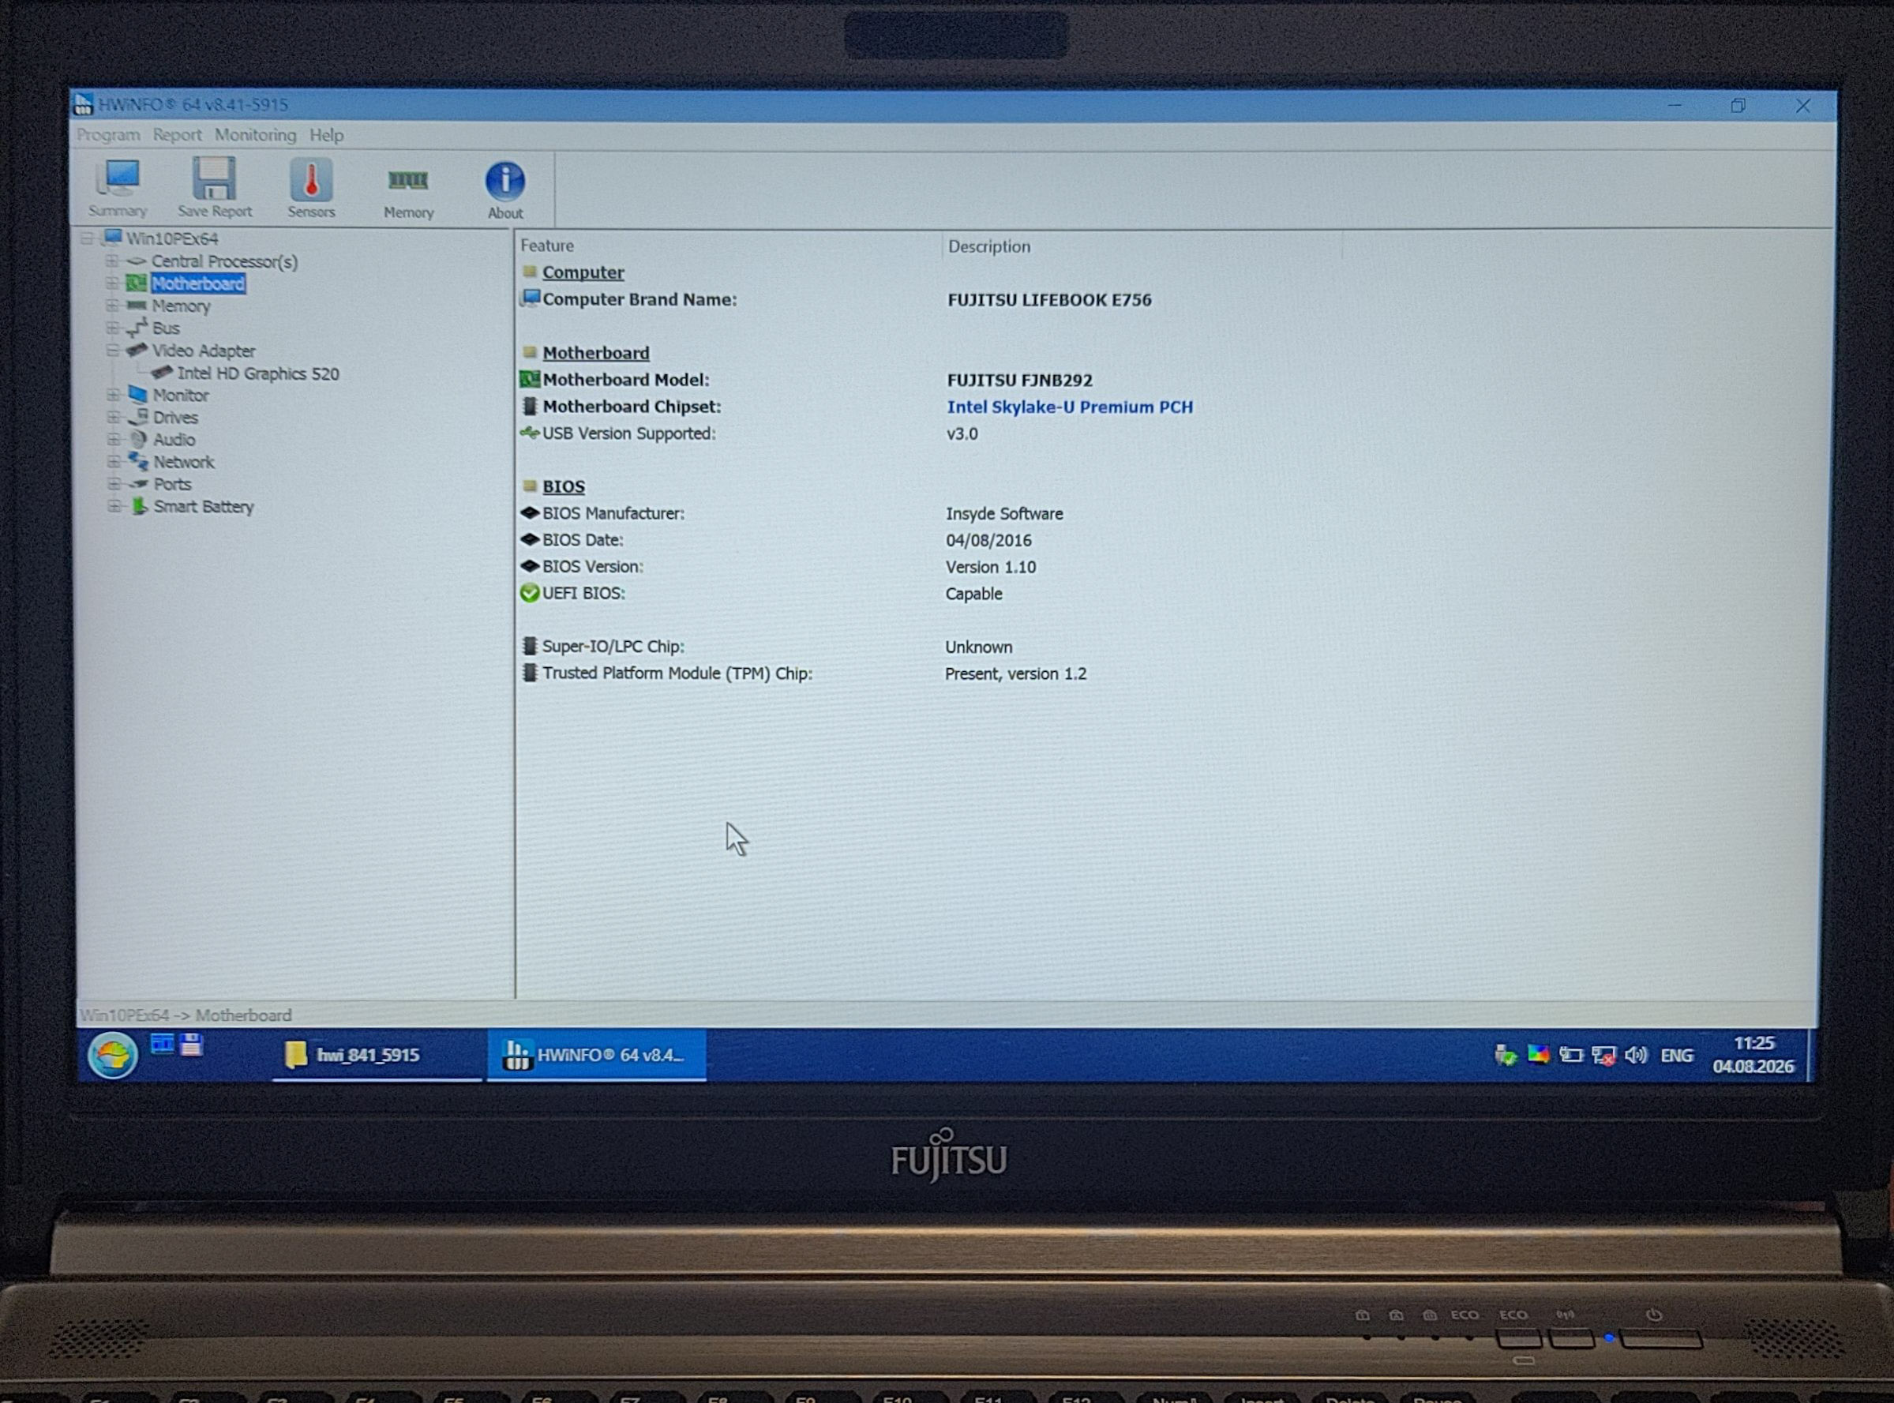1894x1403 pixels.
Task: Click the v3.0 USB version value
Action: (x=962, y=433)
